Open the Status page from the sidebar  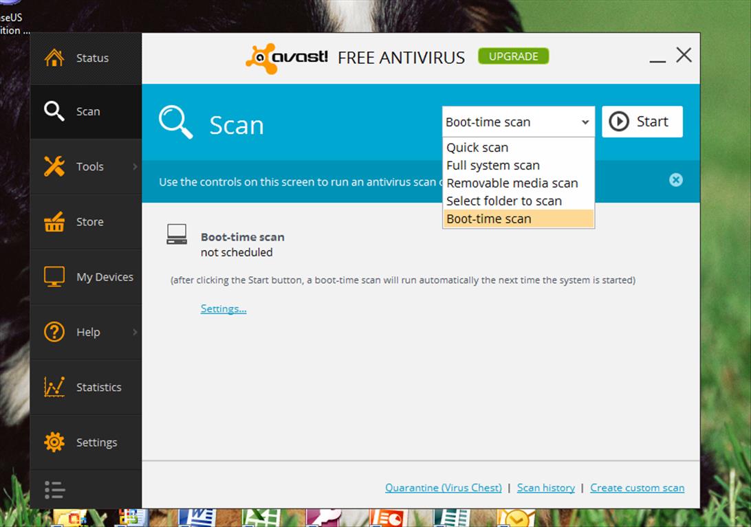pos(86,58)
